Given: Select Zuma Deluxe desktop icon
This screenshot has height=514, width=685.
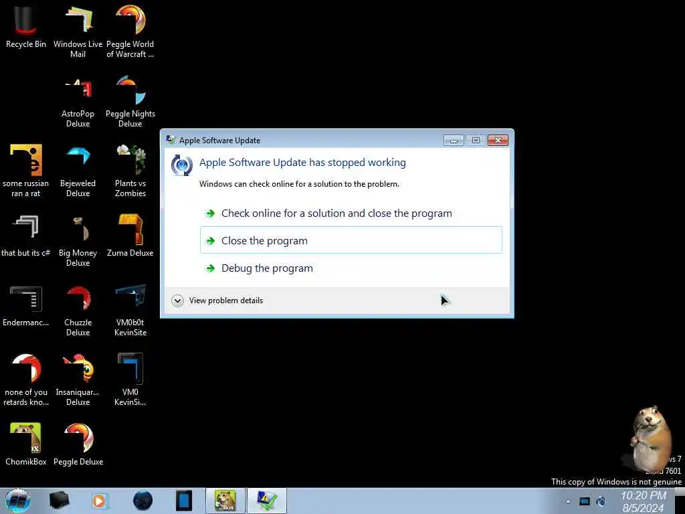Looking at the screenshot, I should pos(130,235).
